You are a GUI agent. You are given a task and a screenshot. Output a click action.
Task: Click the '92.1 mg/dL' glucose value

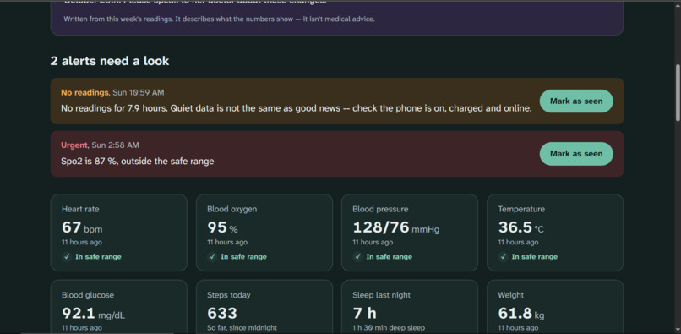[94, 314]
